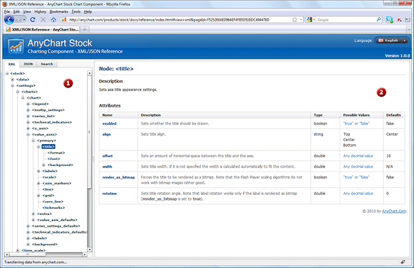The image size is (414, 268).
Task: Open a new tab with plus button
Action: click(x=85, y=30)
